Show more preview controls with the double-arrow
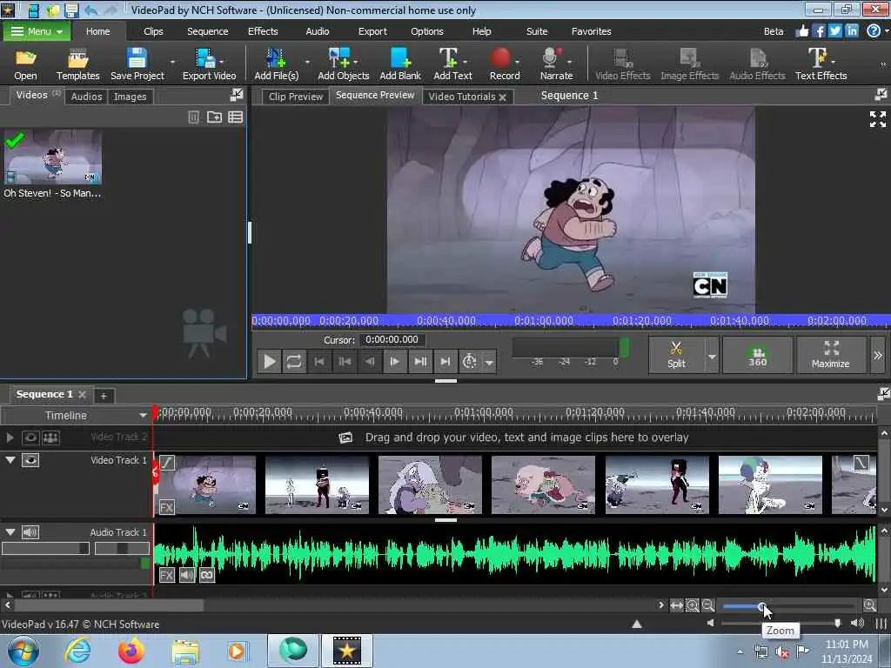Screen dimensions: 891x668 (877, 355)
